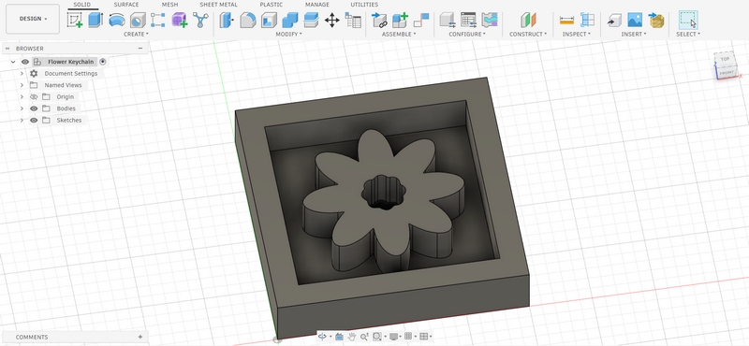
Task: Click the blue branching-node icon in Create
Action: pyautogui.click(x=200, y=20)
